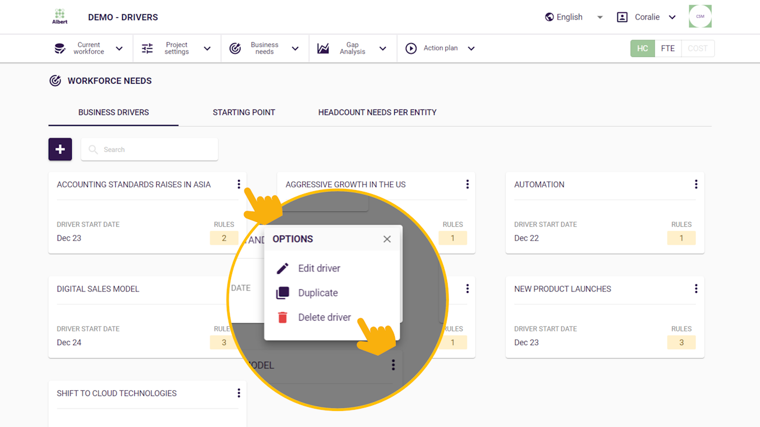Screen dimensions: 760x427
Task: Open three-dot menu on Aggressive Growth card
Action: pyautogui.click(x=467, y=185)
